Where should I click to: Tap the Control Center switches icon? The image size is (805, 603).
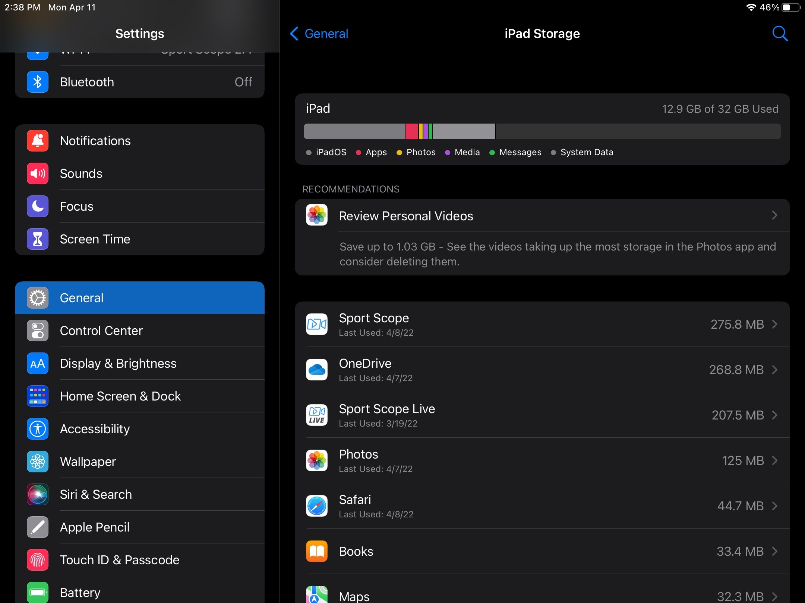click(38, 331)
